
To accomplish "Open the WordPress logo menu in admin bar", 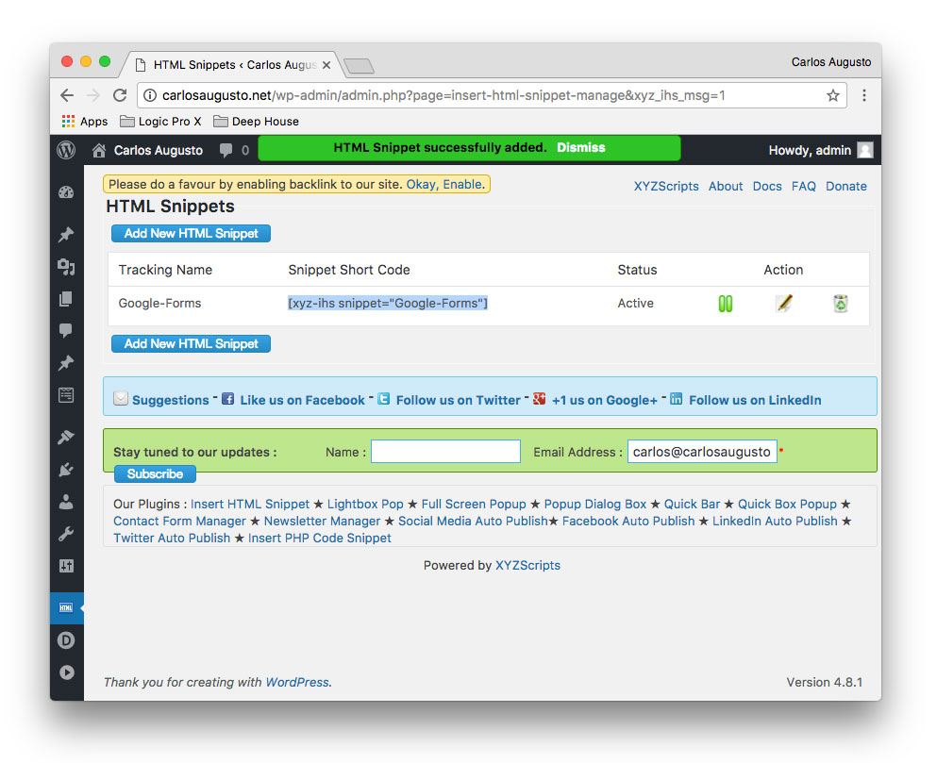I will click(66, 149).
